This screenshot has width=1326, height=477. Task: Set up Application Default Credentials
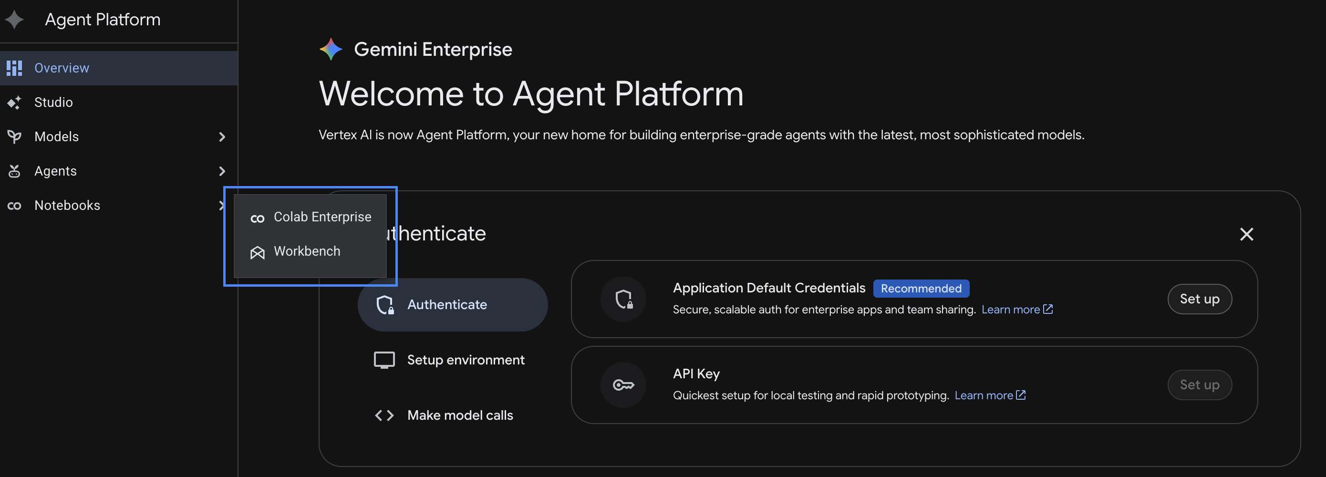tap(1200, 299)
